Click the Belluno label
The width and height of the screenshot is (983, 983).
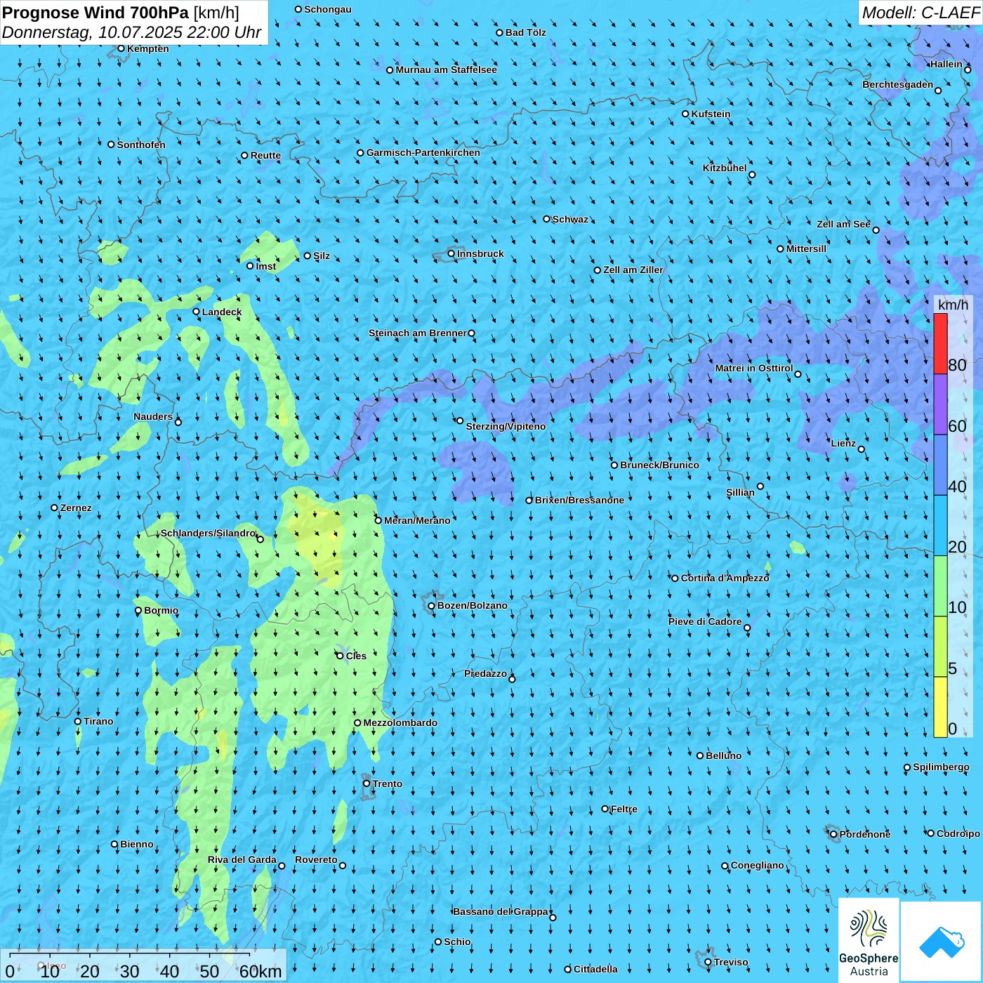click(723, 756)
